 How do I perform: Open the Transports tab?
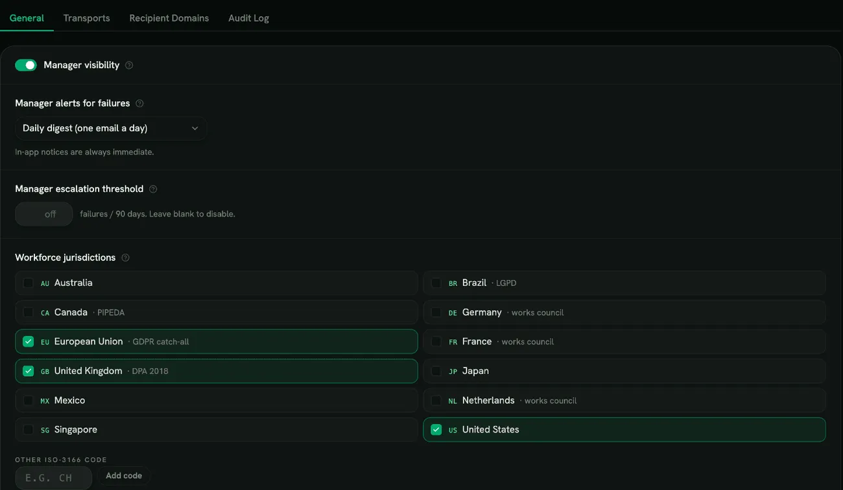[86, 18]
